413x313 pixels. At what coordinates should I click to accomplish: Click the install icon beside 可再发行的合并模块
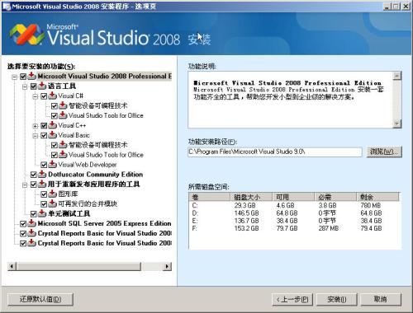[x=53, y=203]
